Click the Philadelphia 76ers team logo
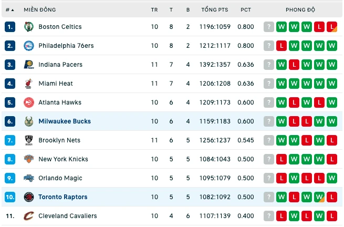This screenshot has height=227, width=344. pyautogui.click(x=29, y=46)
